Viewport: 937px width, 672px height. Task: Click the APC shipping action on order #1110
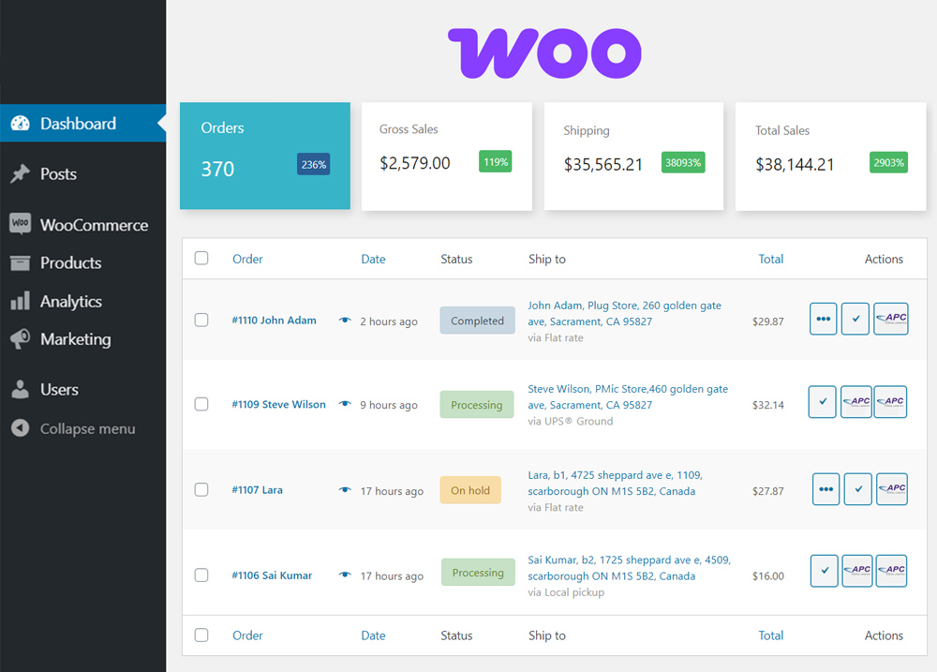click(x=890, y=319)
